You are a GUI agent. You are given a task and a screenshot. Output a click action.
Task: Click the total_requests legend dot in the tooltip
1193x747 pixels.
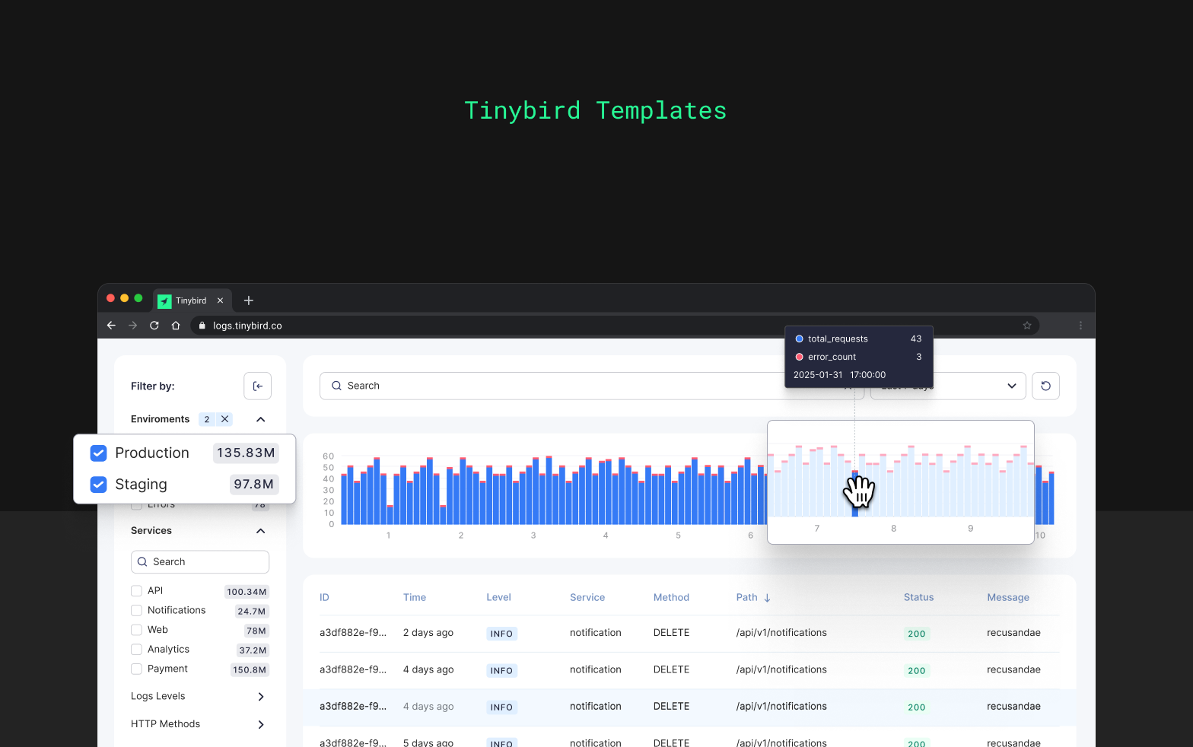coord(800,339)
